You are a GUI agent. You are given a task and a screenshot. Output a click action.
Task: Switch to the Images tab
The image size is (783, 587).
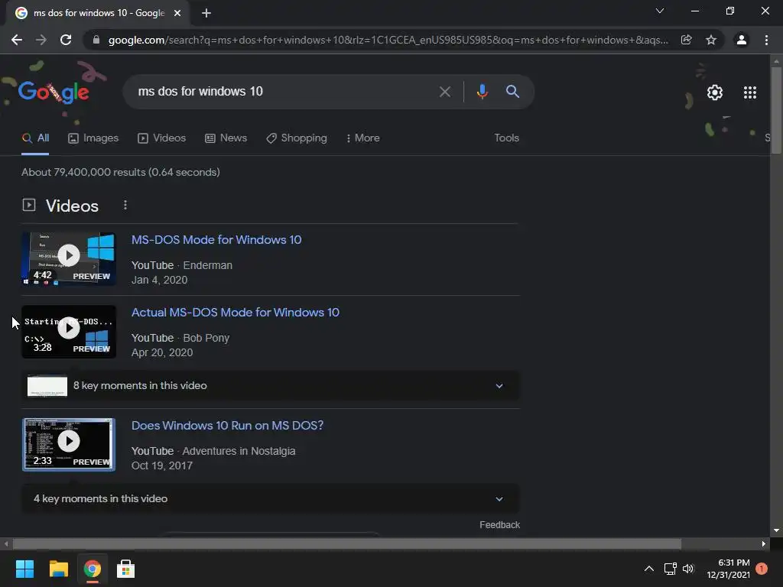(x=93, y=138)
